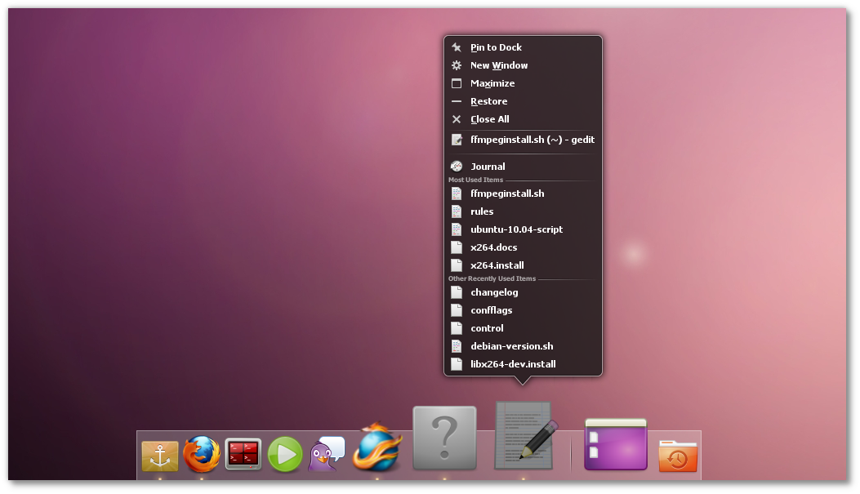The width and height of the screenshot is (860, 494).
Task: Open Pidgin instant messenger icon
Action: [x=327, y=454]
